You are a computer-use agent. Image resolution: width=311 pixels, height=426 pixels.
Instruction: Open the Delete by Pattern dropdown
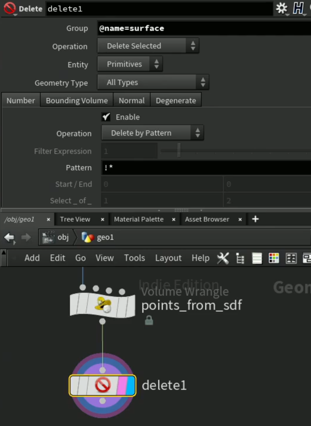click(152, 133)
